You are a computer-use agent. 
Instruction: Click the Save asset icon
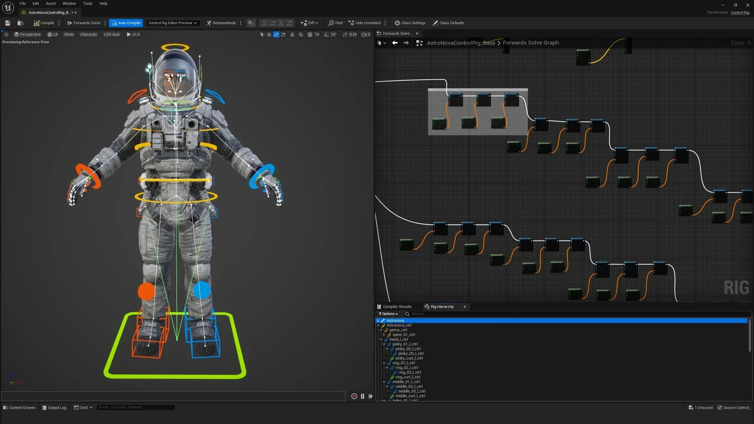(x=8, y=23)
